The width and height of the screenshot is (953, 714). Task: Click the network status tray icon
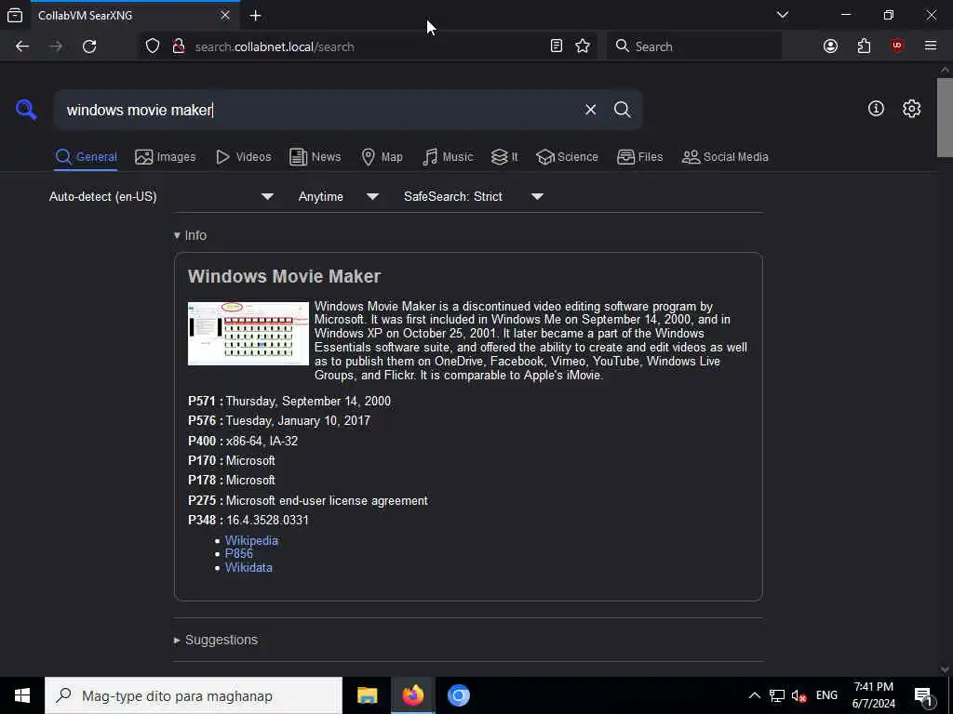[777, 695]
